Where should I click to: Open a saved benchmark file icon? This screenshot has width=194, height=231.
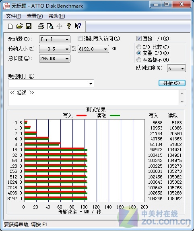coord(19,26)
